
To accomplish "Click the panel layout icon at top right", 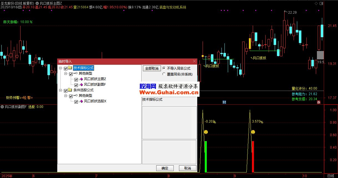I will coord(321,3).
